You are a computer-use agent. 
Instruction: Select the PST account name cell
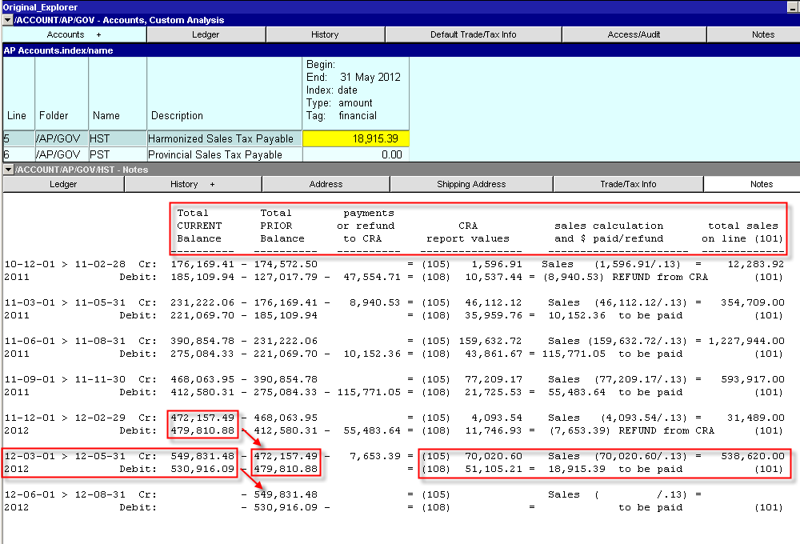tap(117, 154)
